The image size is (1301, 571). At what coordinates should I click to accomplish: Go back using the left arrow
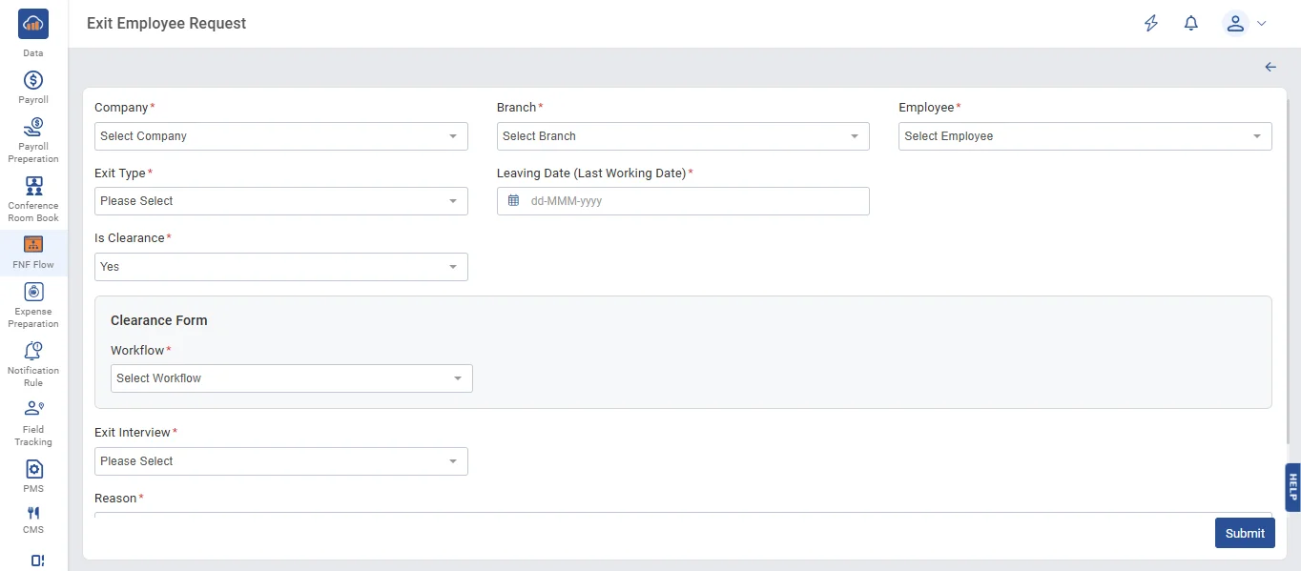coord(1270,67)
